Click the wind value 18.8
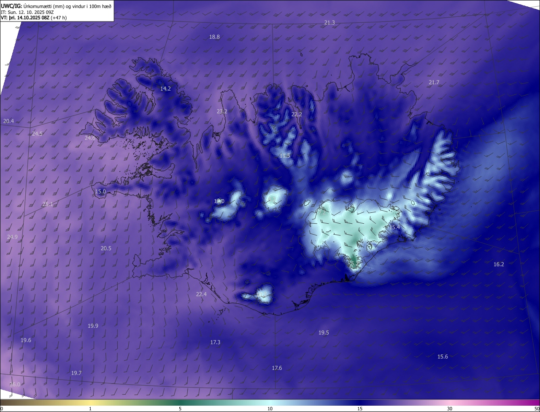 [x=214, y=37]
